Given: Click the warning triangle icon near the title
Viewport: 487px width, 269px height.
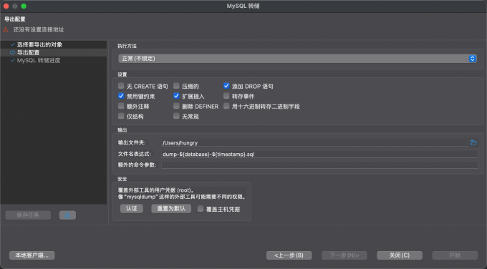Looking at the screenshot, I should (6, 30).
